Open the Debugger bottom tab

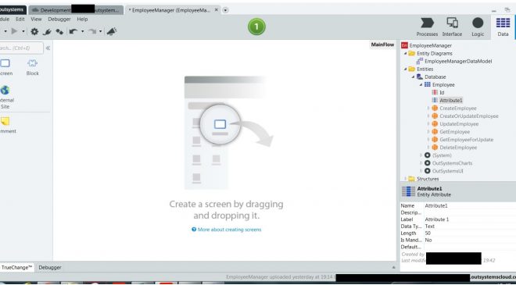pos(50,267)
